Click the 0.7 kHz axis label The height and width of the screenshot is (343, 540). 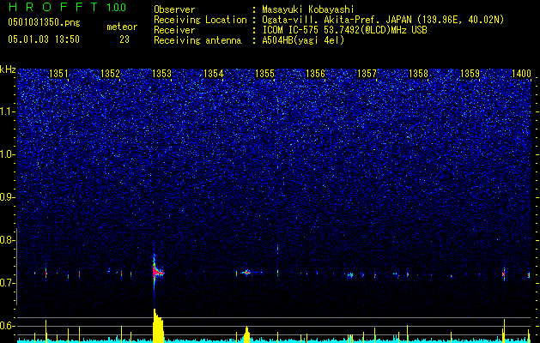click(x=7, y=283)
